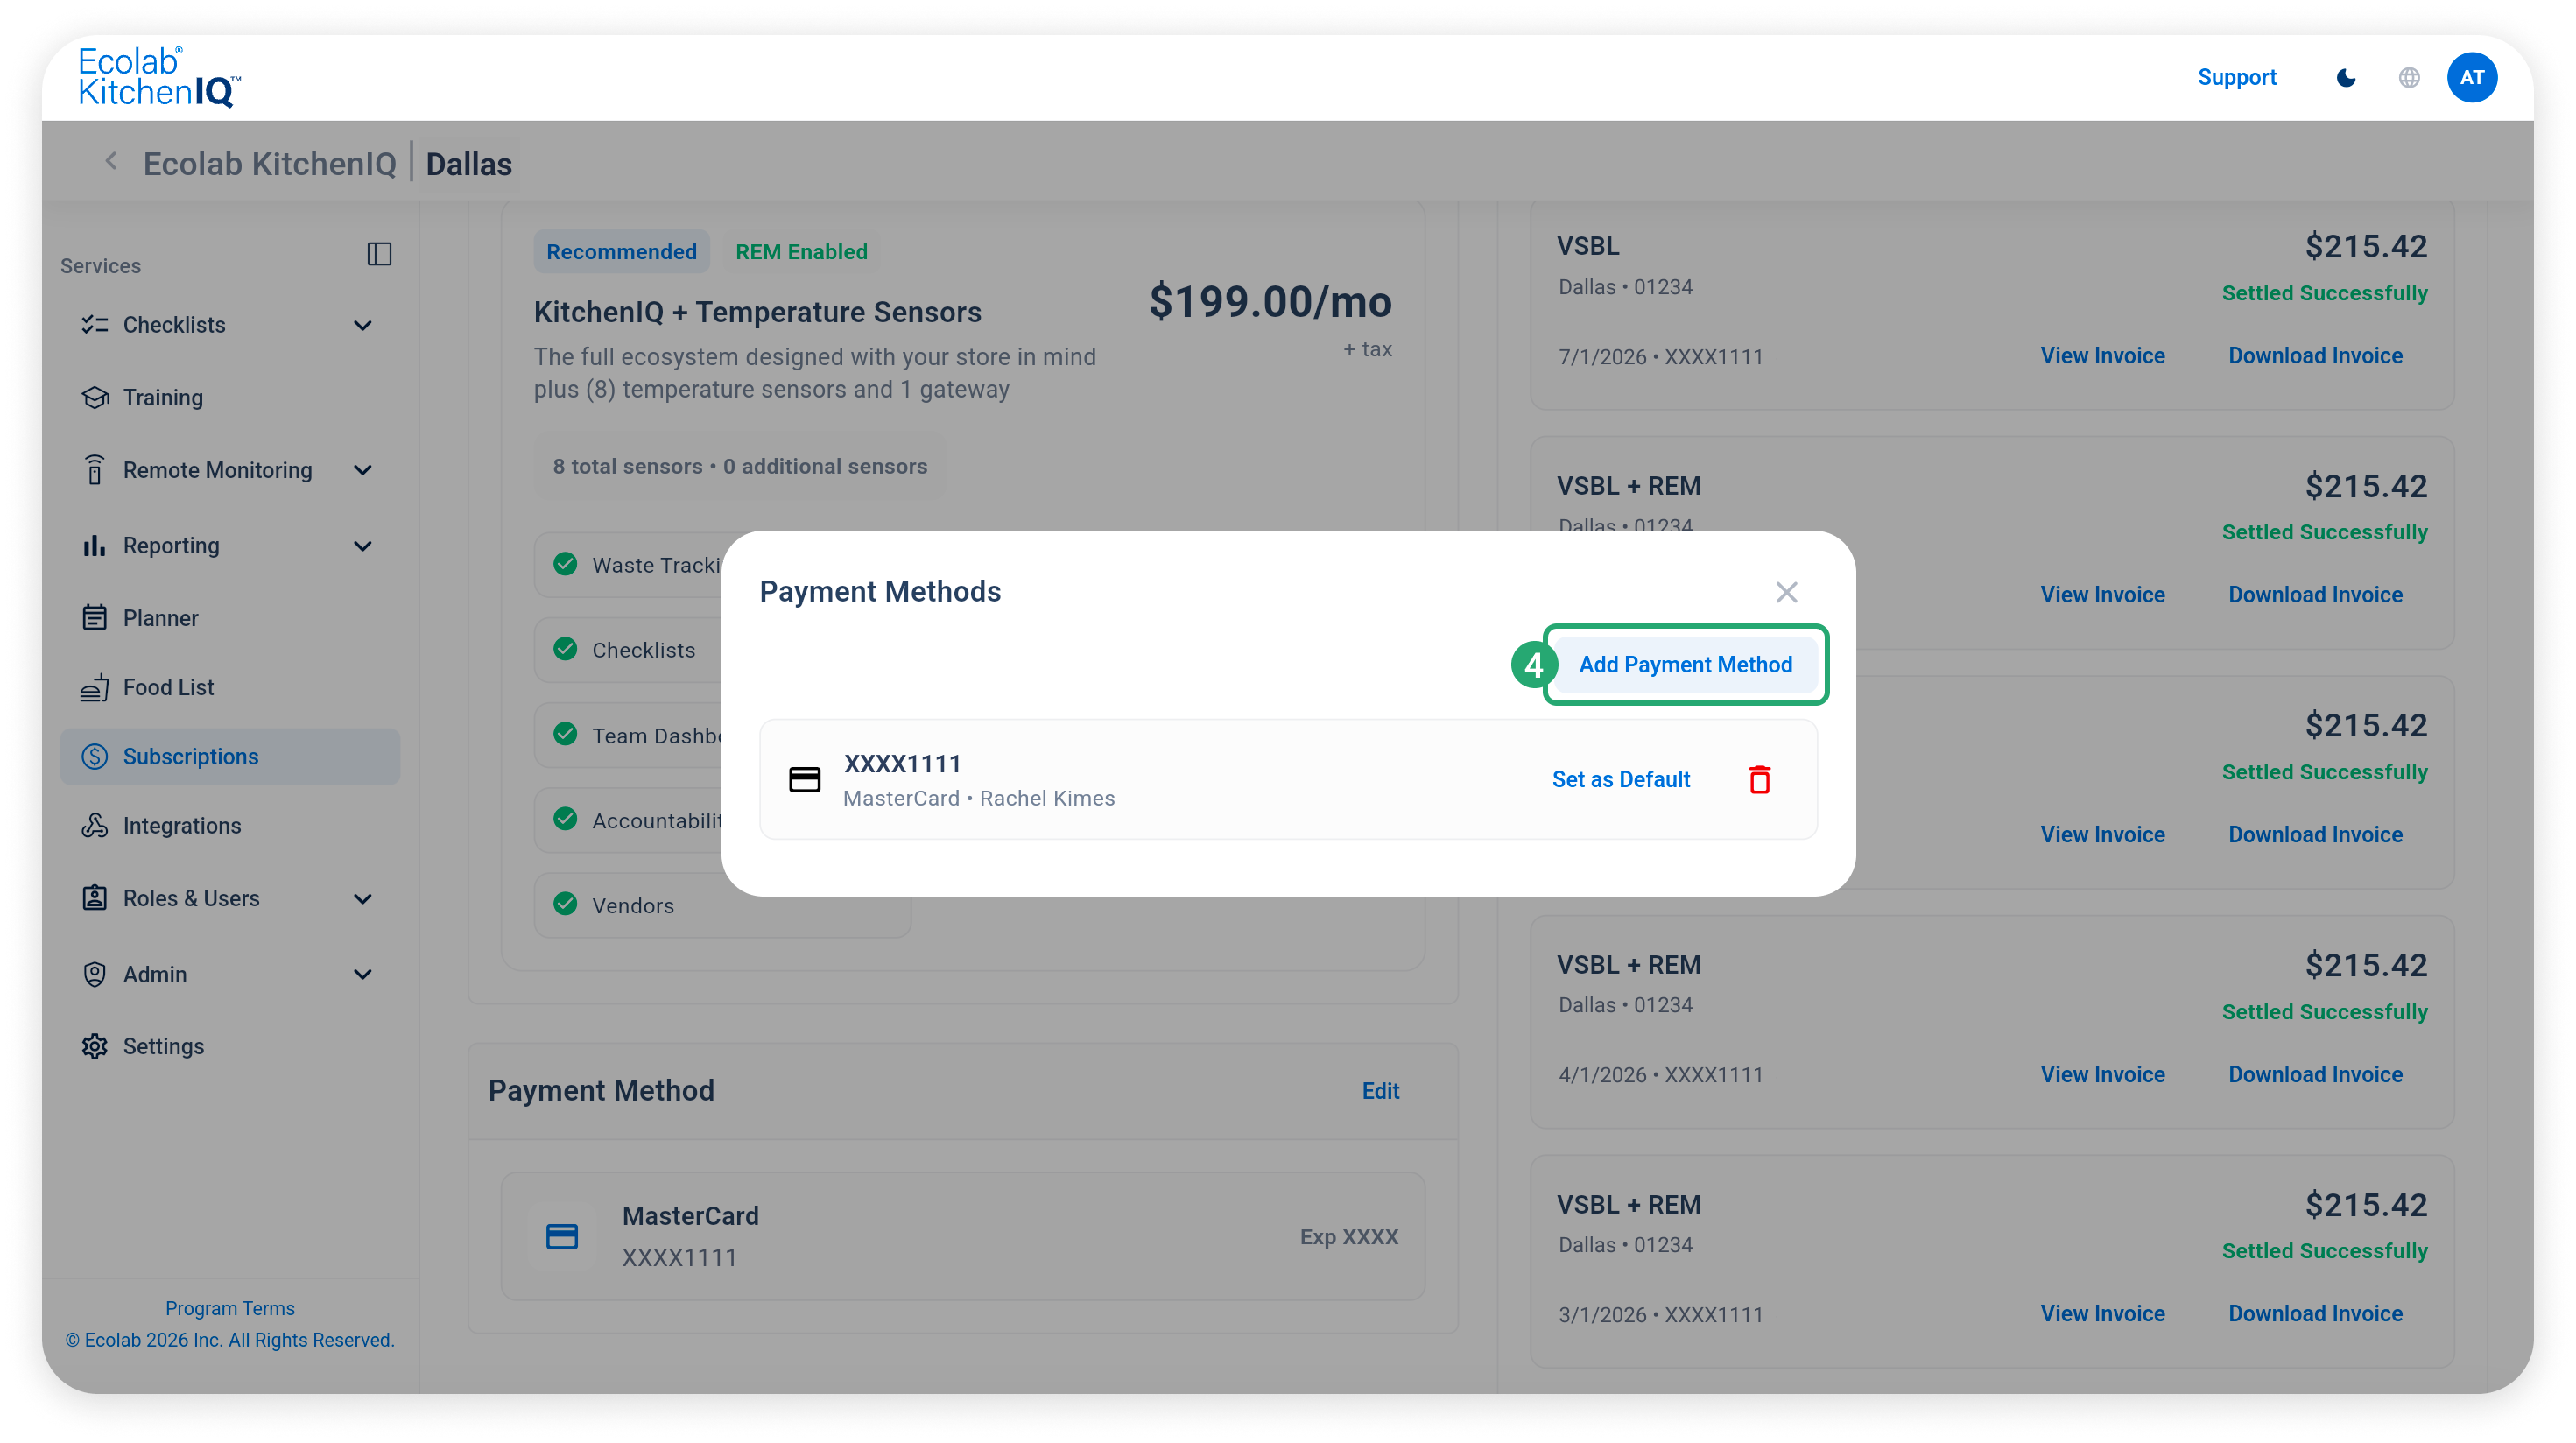The image size is (2576, 1443).
Task: Expand the Reporting chevron
Action: tap(363, 547)
